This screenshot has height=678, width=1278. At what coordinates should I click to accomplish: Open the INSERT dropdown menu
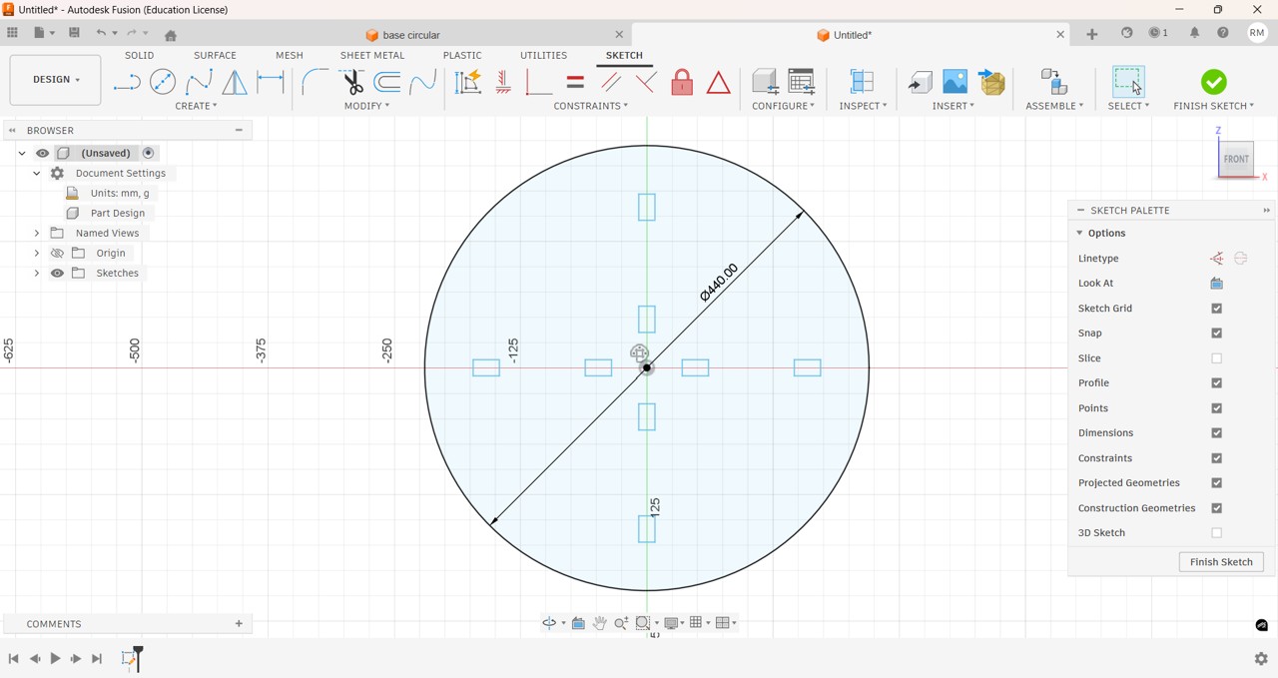tap(954, 106)
